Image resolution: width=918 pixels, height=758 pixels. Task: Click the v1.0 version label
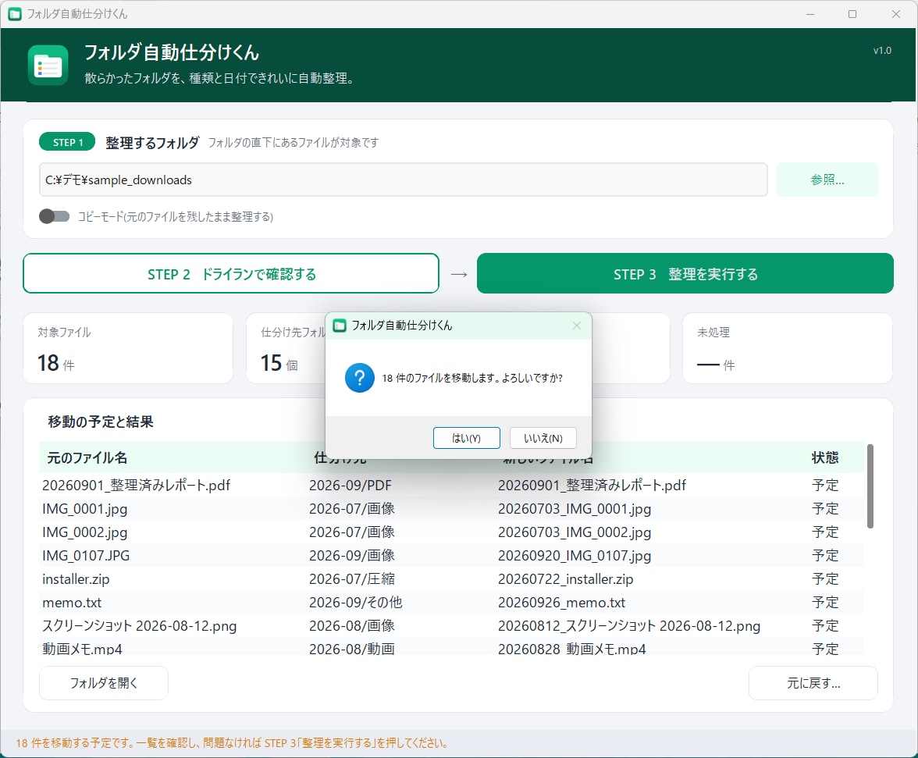tap(882, 50)
